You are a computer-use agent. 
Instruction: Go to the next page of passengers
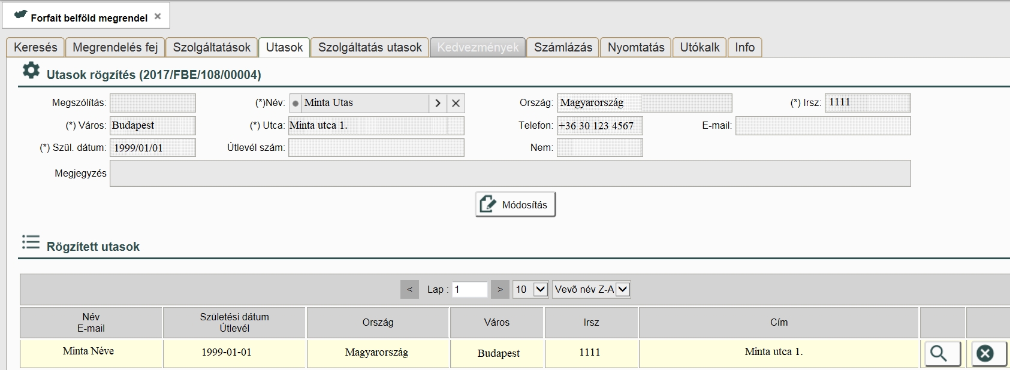point(500,290)
